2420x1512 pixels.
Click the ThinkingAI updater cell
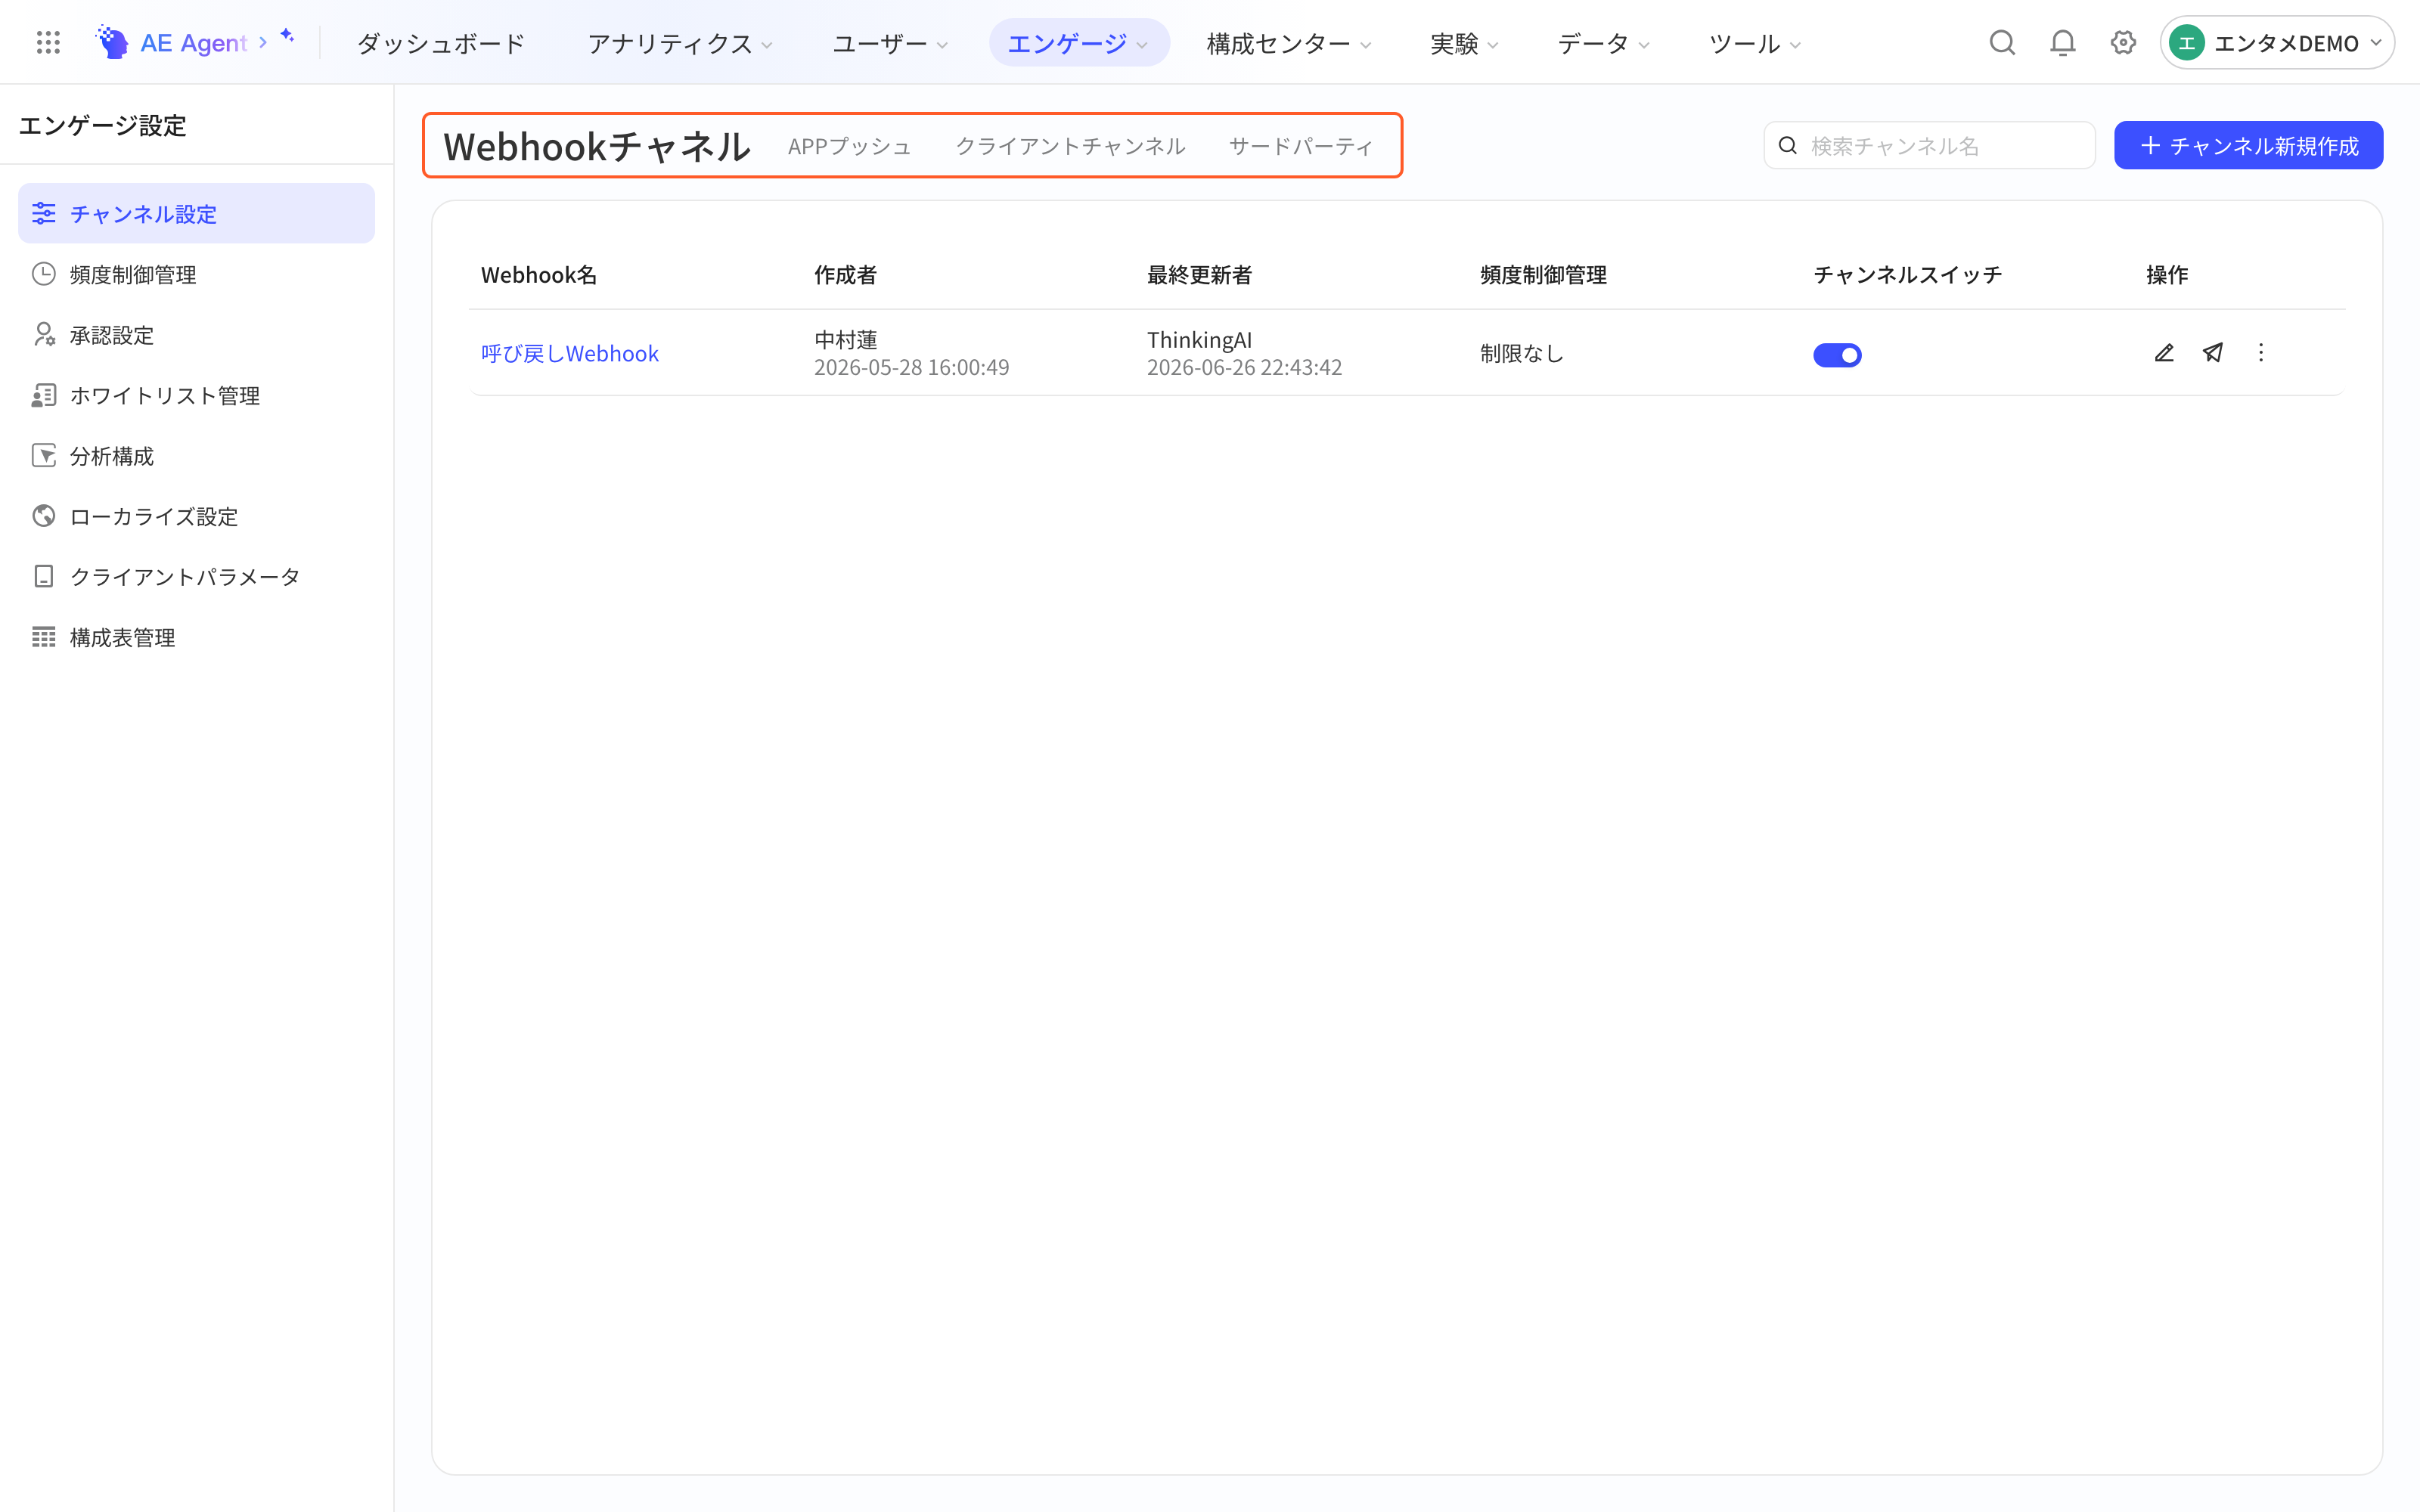tap(1199, 339)
